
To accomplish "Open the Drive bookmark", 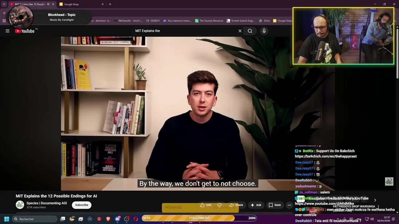I will 264,21.
